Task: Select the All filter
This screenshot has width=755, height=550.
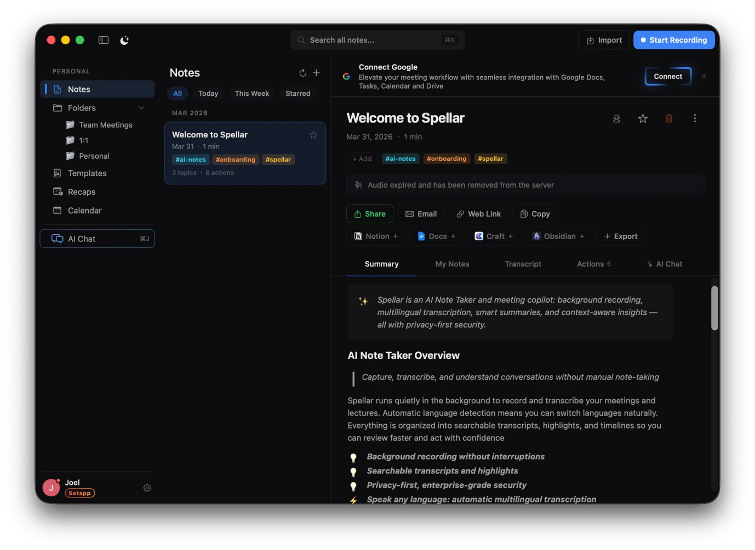Action: [178, 94]
